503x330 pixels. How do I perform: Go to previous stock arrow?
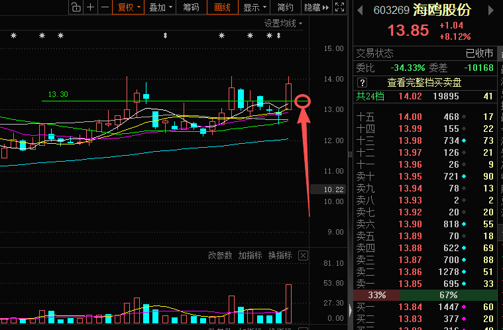click(360, 11)
